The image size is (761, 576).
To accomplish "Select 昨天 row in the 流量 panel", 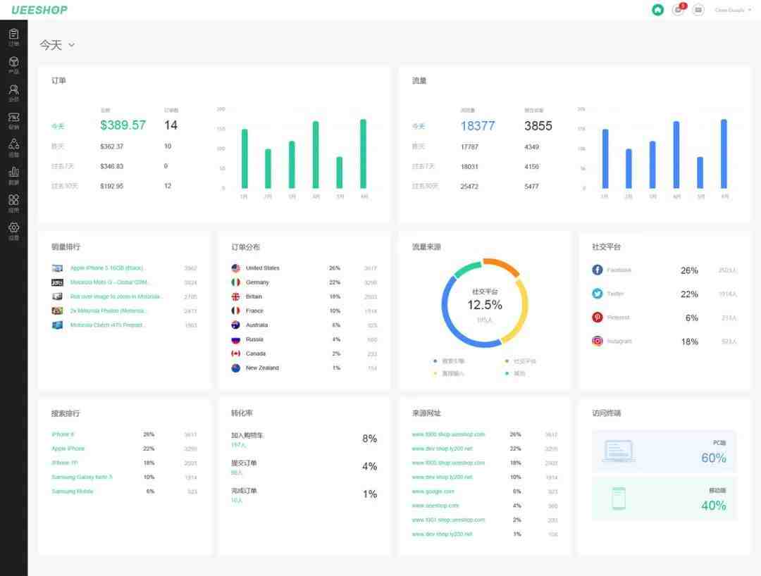I will 419,146.
